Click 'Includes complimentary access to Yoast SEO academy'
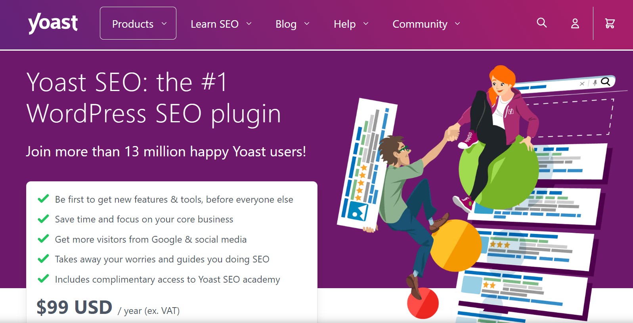This screenshot has width=633, height=323. click(167, 279)
